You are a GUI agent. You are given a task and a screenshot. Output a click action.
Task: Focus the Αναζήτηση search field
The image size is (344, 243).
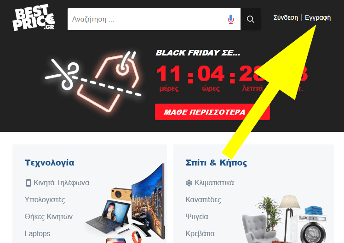click(147, 19)
